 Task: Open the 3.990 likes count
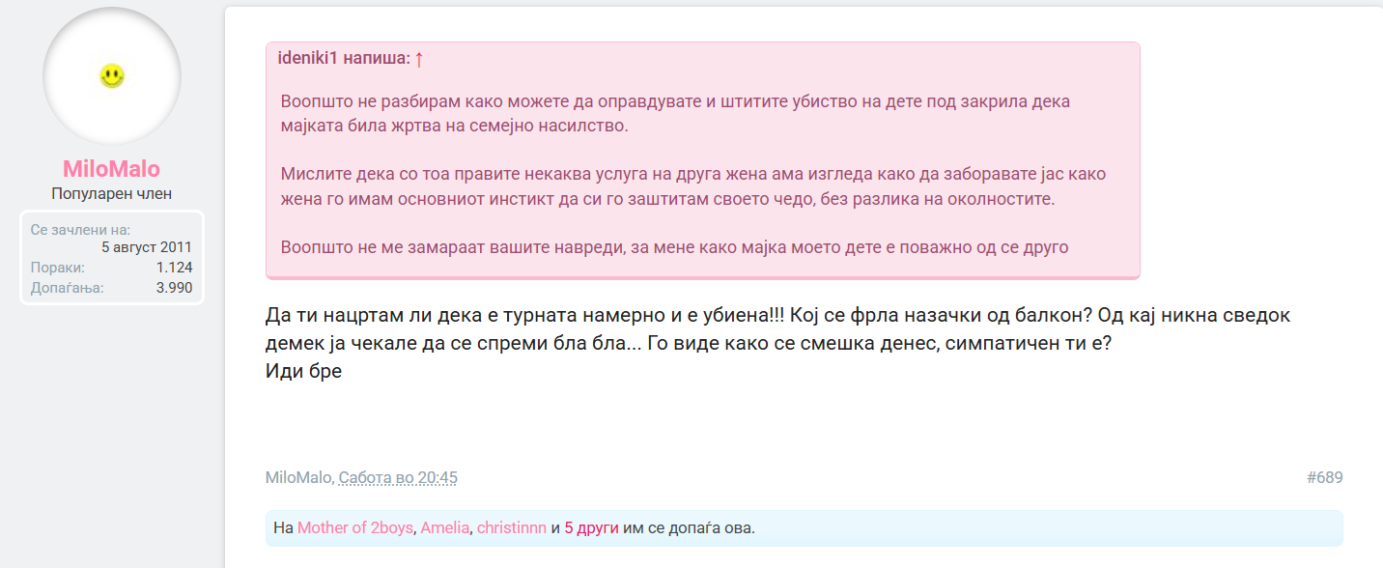[174, 287]
